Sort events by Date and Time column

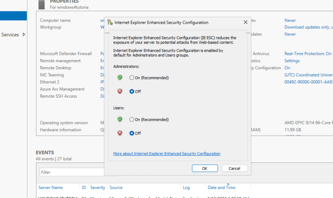(x=221, y=187)
